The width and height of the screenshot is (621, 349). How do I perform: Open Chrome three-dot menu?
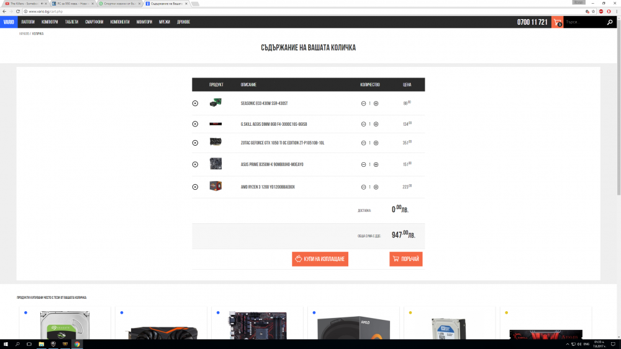tap(616, 11)
